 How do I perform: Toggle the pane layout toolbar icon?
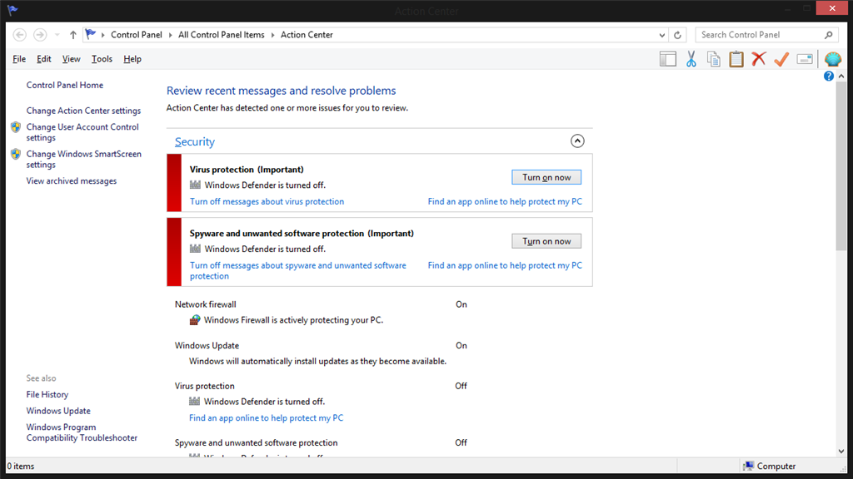667,59
